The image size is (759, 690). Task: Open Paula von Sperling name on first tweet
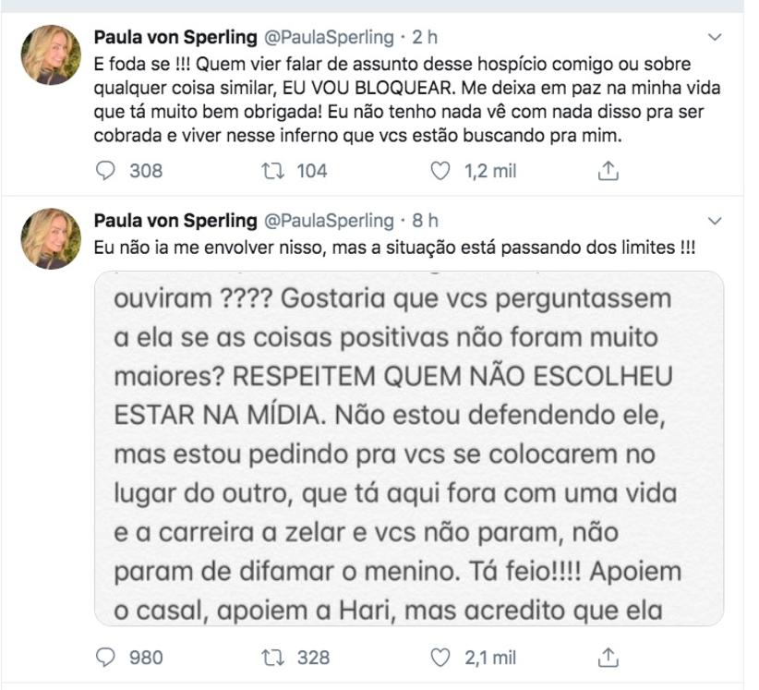tap(175, 38)
